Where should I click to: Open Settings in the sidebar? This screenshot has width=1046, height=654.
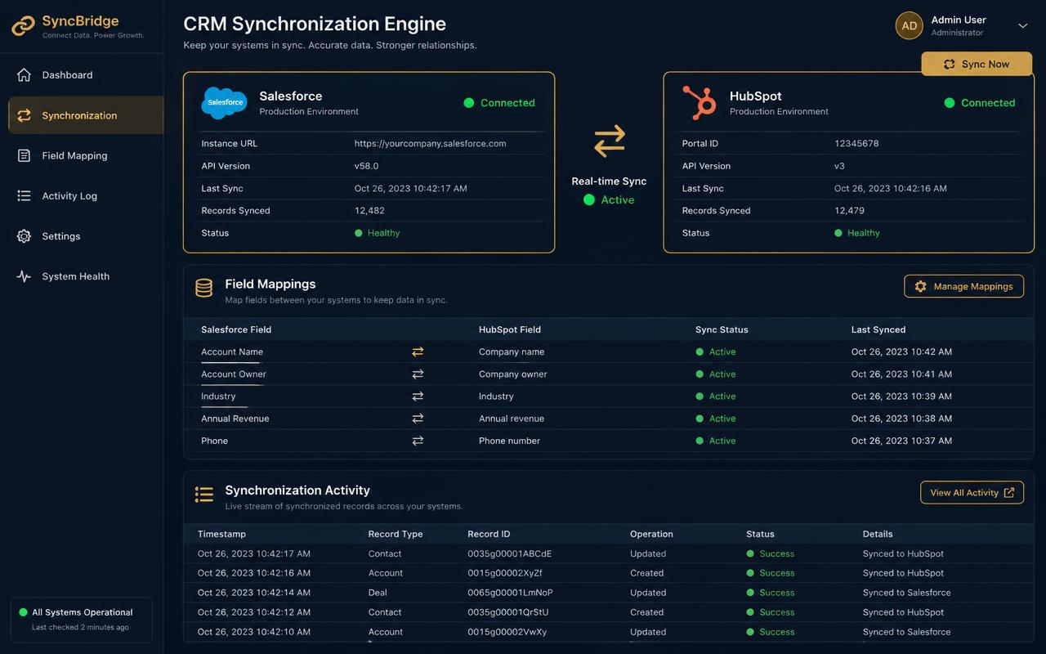(x=82, y=236)
